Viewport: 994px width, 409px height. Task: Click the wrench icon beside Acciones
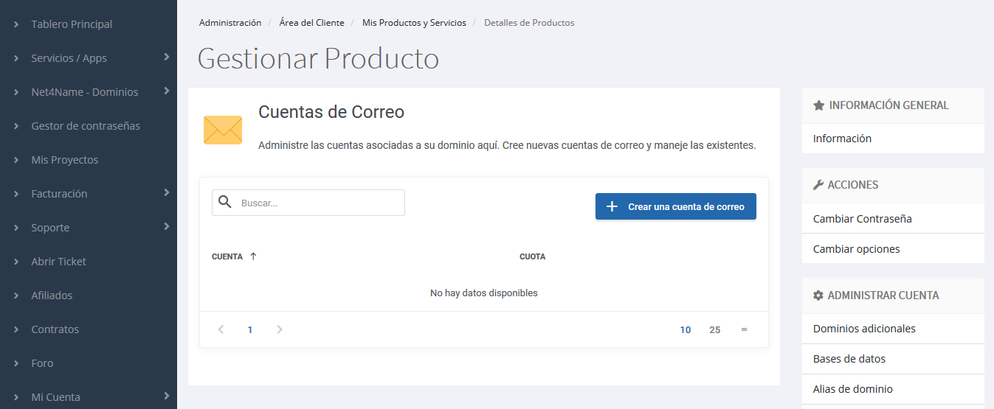tap(818, 185)
